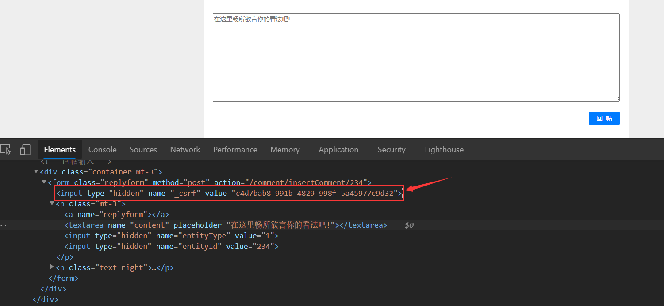
Task: Open the Sources panel
Action: coord(143,150)
